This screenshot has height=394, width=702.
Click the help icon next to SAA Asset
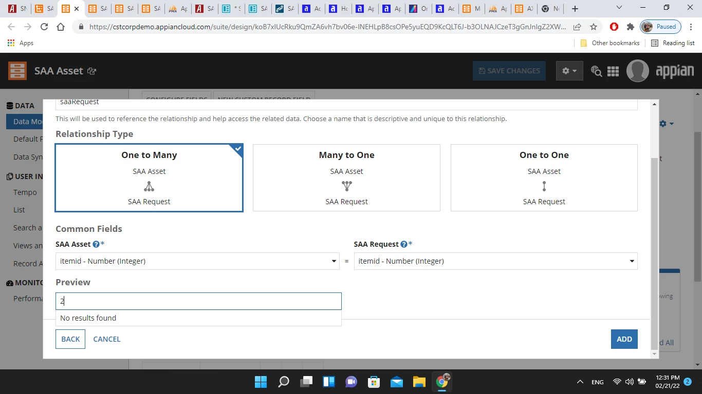click(96, 244)
